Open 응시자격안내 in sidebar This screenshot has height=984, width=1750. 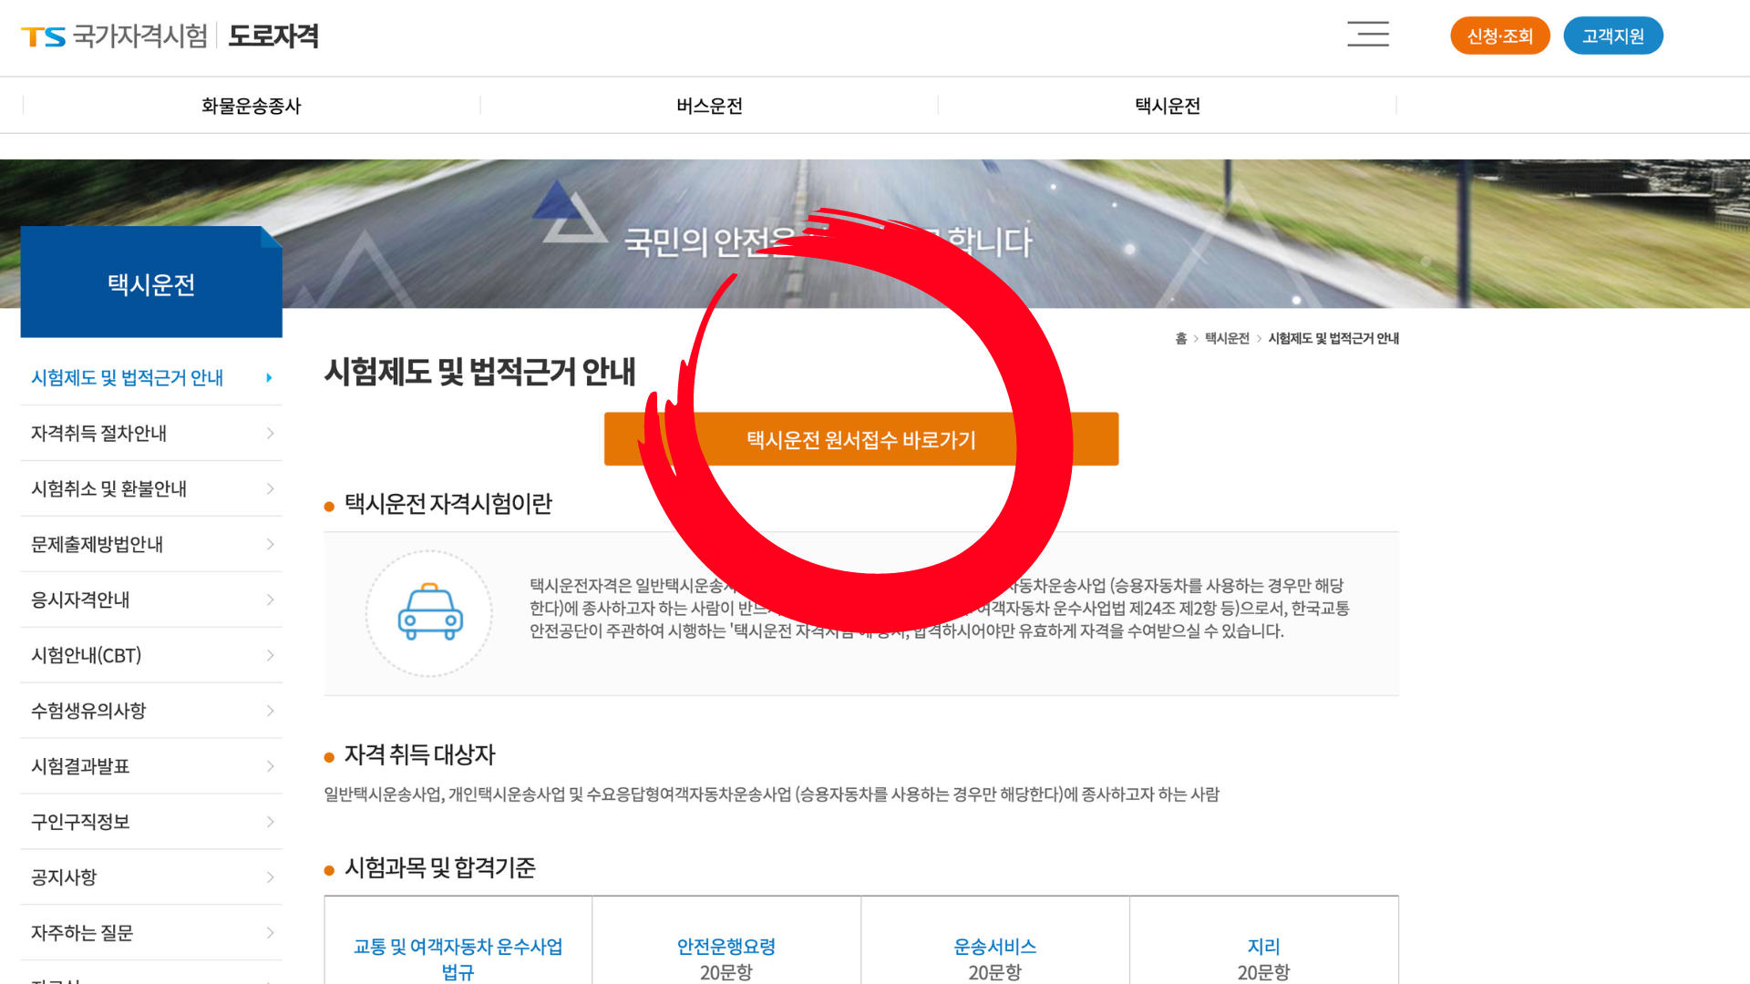pyautogui.click(x=87, y=600)
